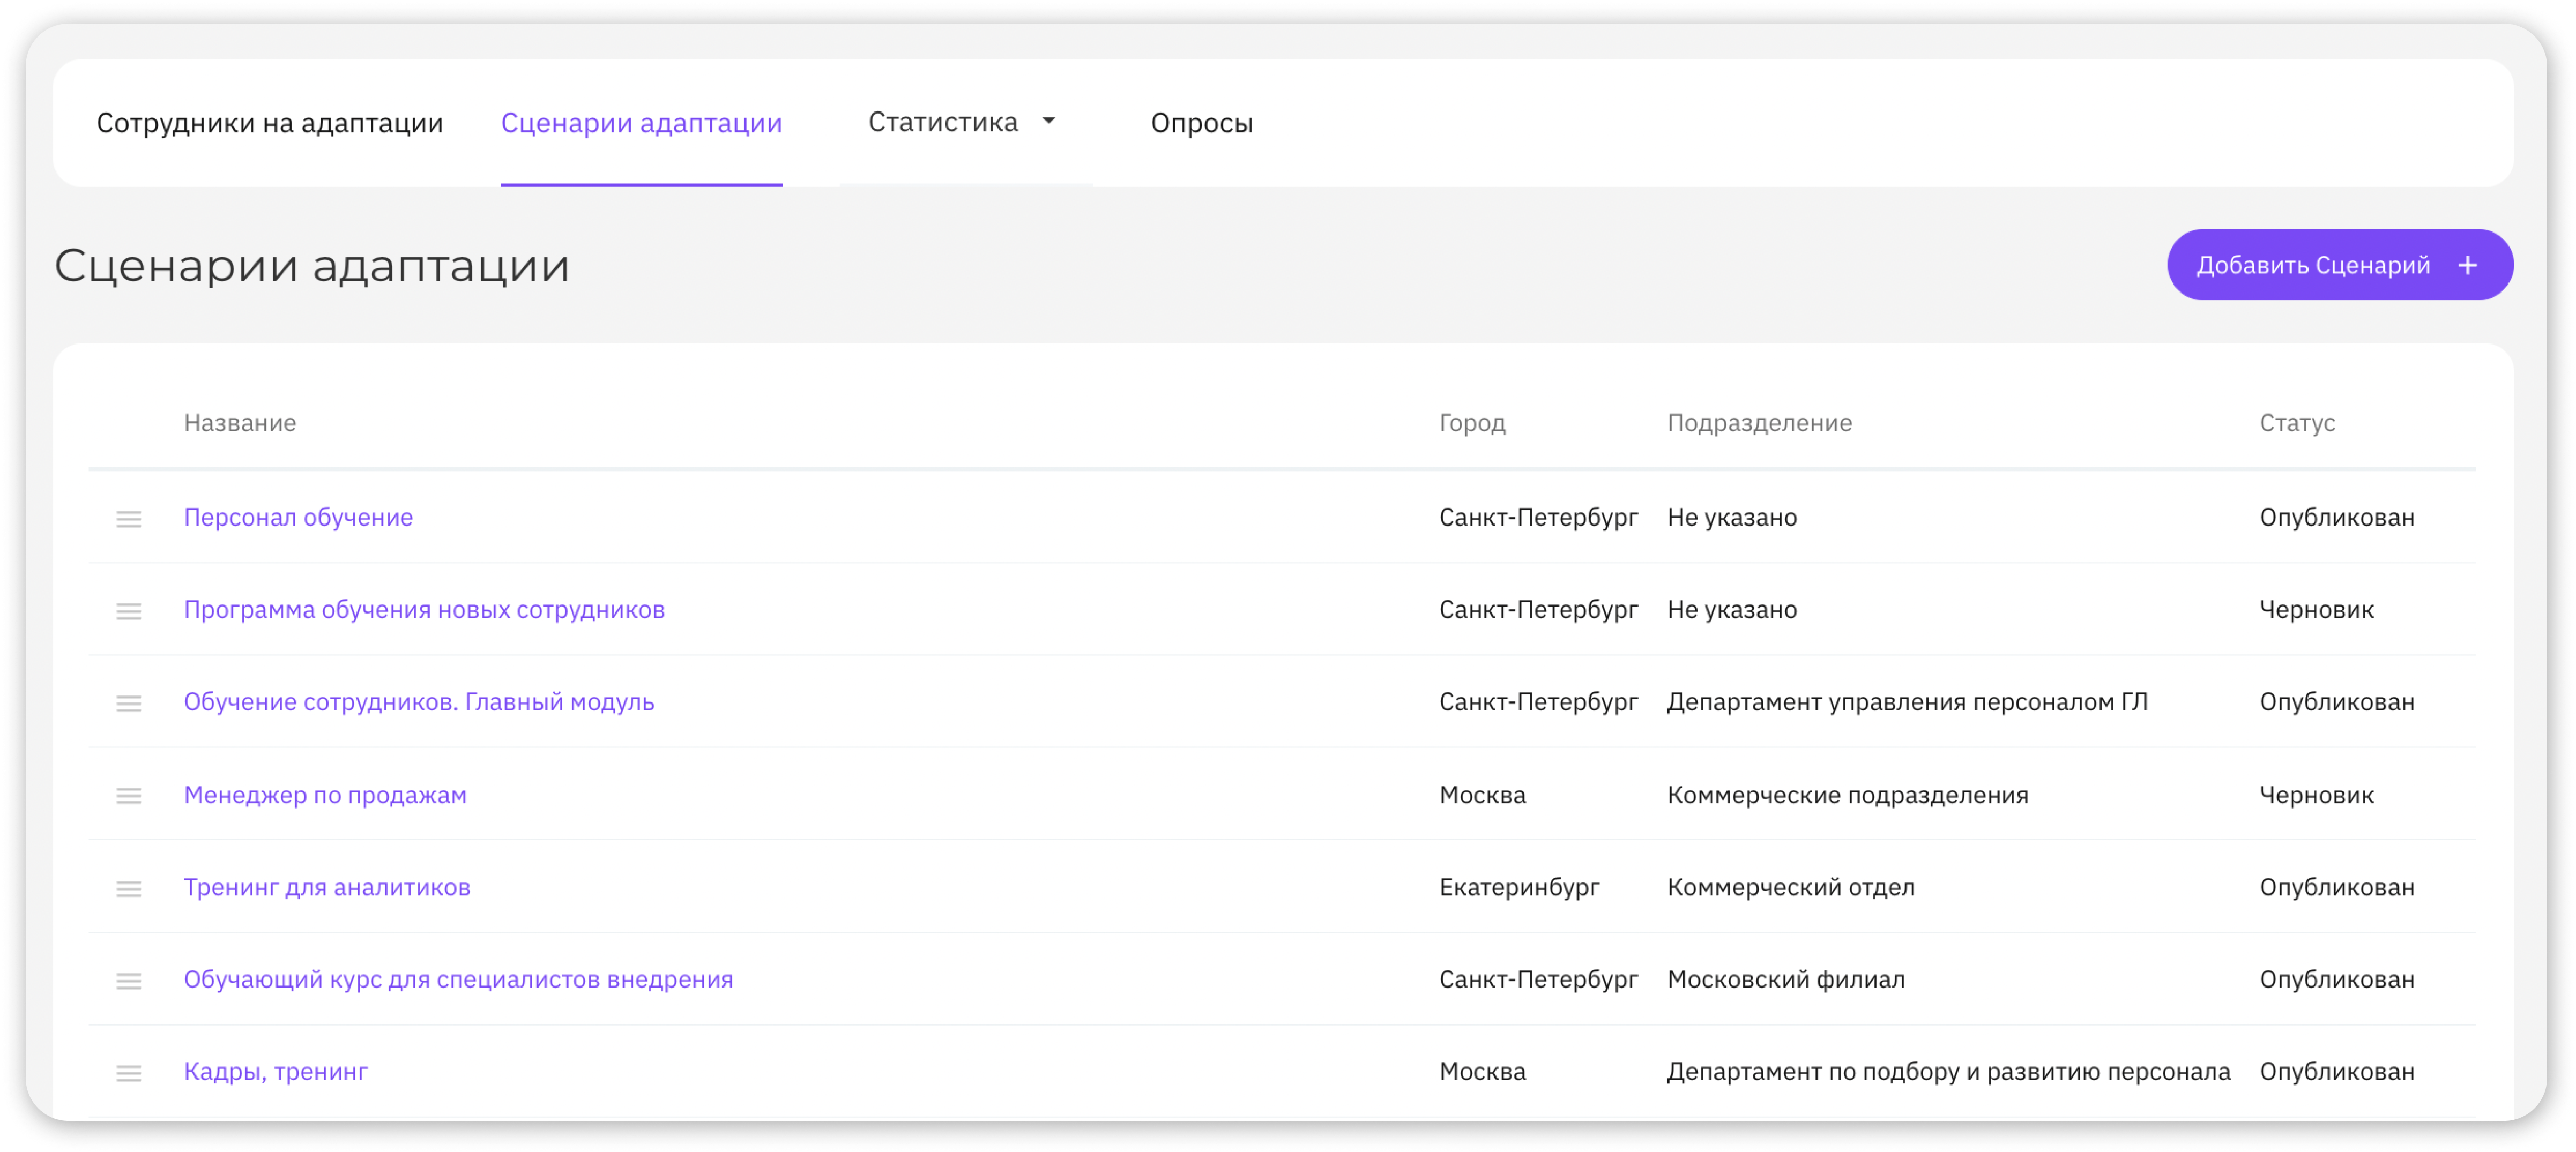Image resolution: width=2576 pixels, height=1152 pixels.
Task: Open Программа обучения новых сотрудников link
Action: (x=424, y=609)
